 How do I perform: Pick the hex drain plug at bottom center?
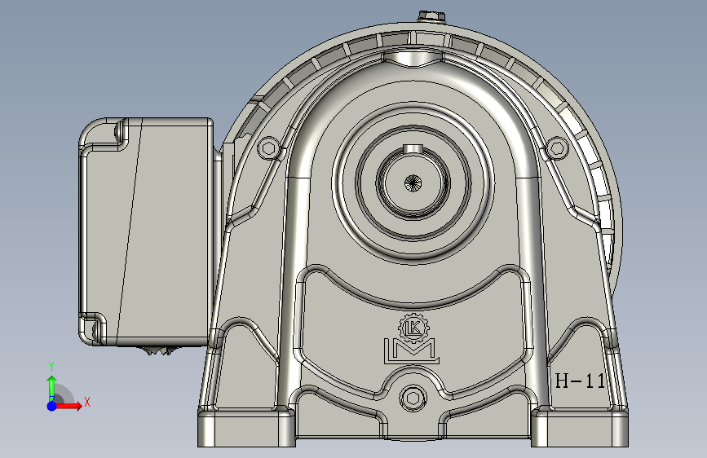click(413, 398)
